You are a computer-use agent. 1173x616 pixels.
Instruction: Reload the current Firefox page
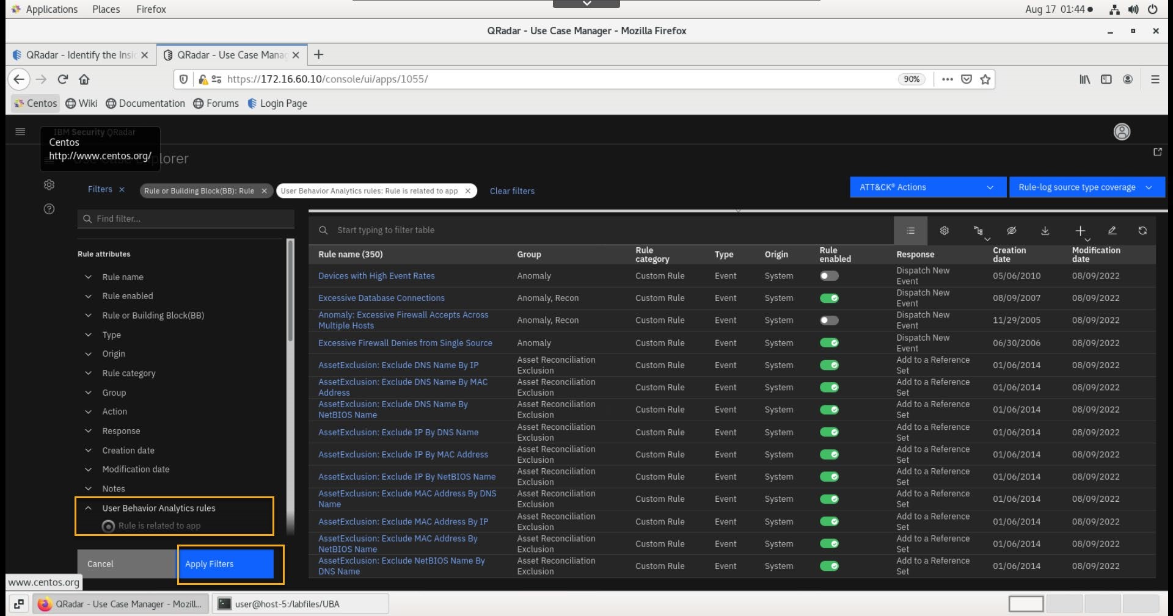63,79
